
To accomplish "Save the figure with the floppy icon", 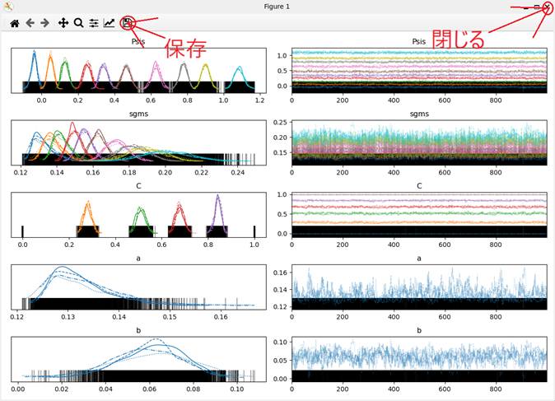I will click(x=128, y=23).
